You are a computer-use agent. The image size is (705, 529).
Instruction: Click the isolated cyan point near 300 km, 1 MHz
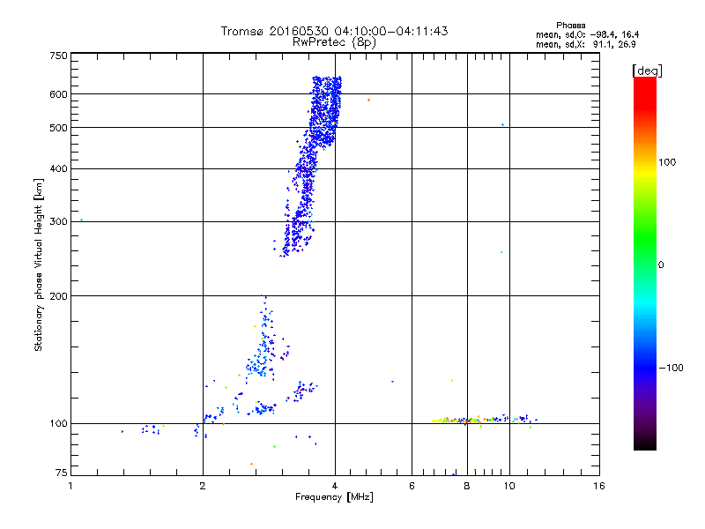pyautogui.click(x=81, y=220)
